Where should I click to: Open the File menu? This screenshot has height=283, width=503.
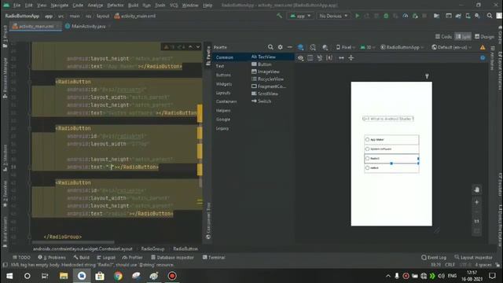(x=17, y=6)
